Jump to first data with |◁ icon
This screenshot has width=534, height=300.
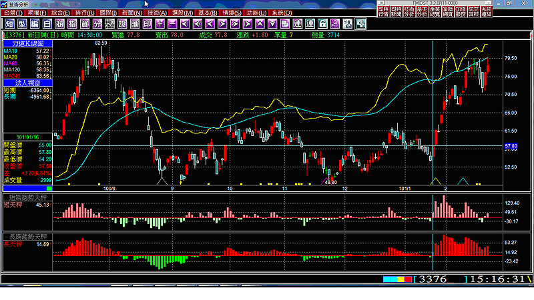[x=185, y=24]
